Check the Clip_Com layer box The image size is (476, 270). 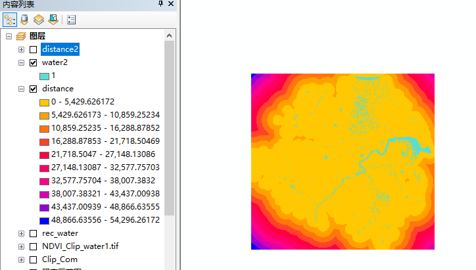click(33, 259)
